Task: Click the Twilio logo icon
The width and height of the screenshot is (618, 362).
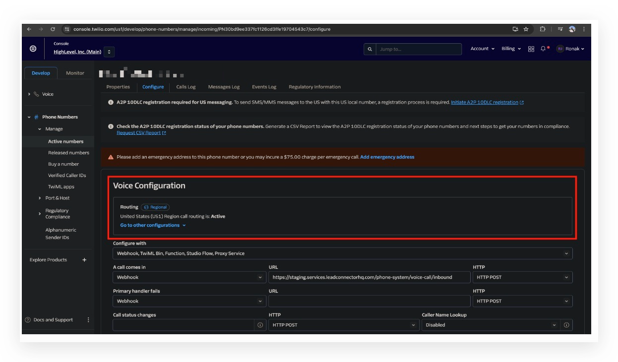Action: click(33, 49)
